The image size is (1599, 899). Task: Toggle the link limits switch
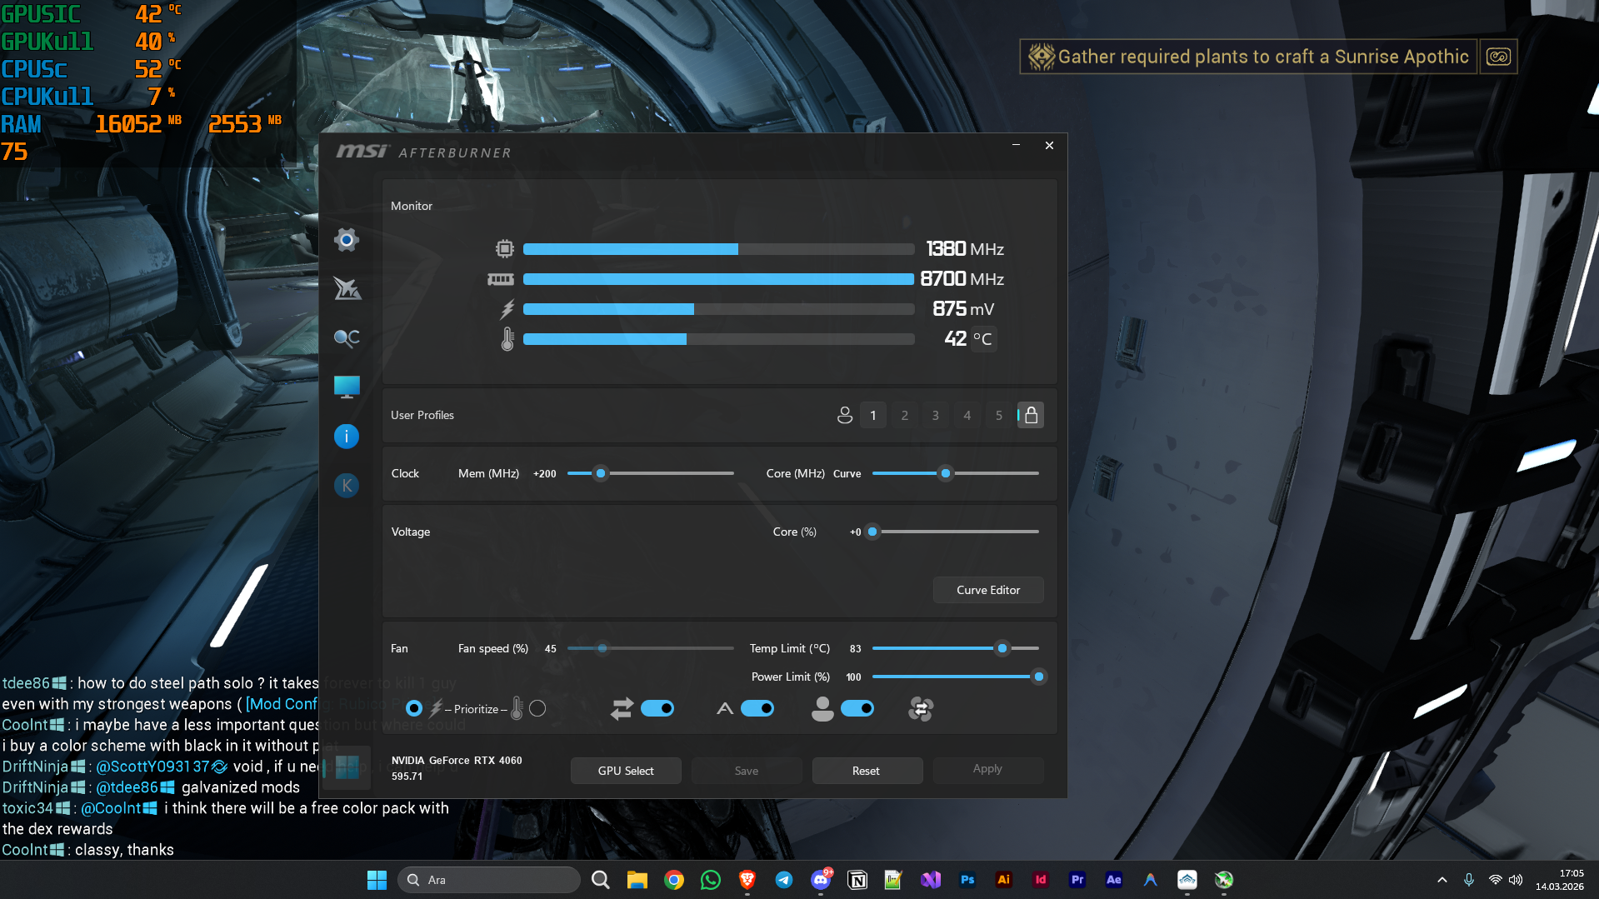click(657, 708)
